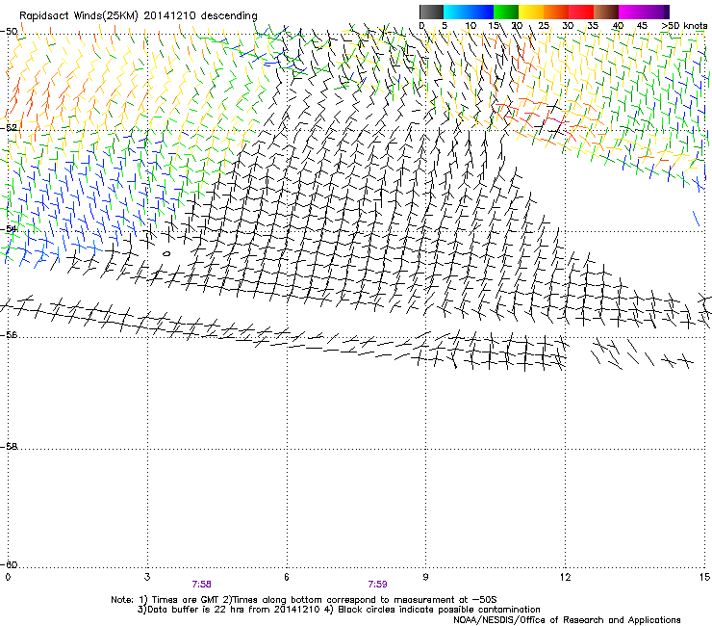712x626 pixels.
Task: Click the cyan-blue 5-15 knots legend swatch
Action: [x=469, y=12]
